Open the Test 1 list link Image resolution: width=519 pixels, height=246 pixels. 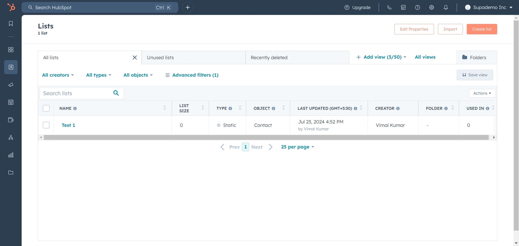[68, 125]
